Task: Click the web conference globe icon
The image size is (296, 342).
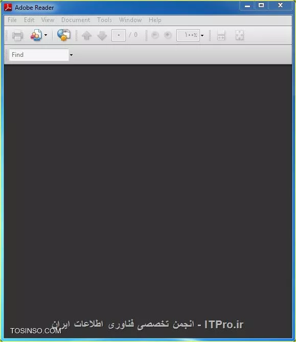Action: pos(64,35)
